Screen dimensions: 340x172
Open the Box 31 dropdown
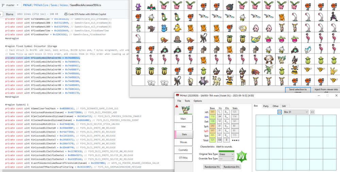pyautogui.click(x=296, y=112)
